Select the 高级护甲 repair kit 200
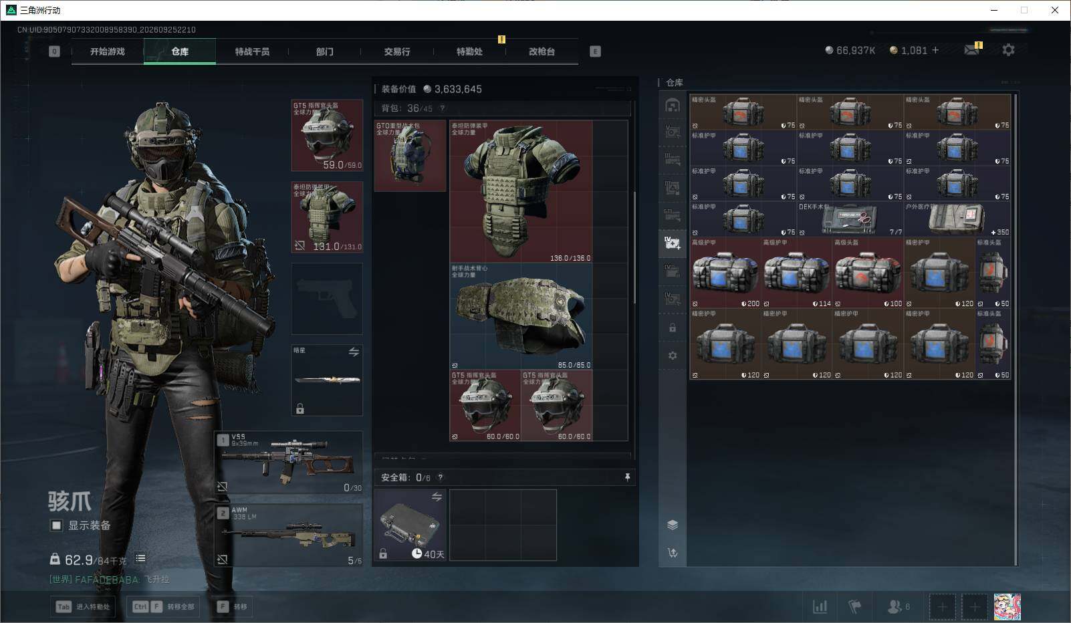 pos(726,273)
